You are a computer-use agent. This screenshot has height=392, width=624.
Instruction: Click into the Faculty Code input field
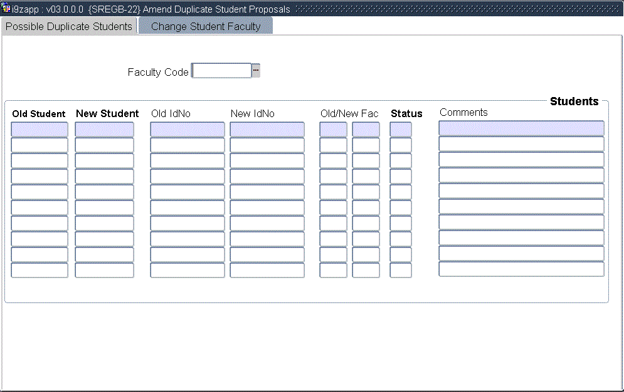tap(221, 71)
